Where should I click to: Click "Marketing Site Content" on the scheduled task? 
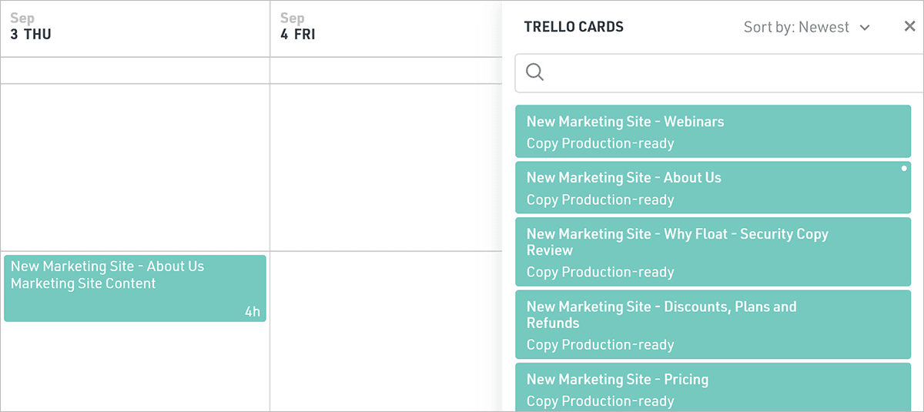click(83, 283)
